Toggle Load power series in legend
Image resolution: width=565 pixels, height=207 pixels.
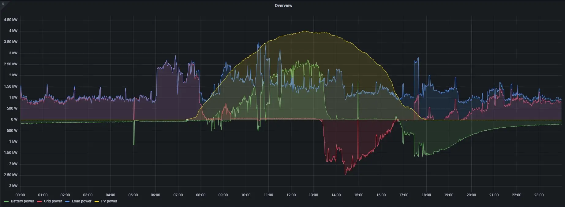click(x=81, y=201)
